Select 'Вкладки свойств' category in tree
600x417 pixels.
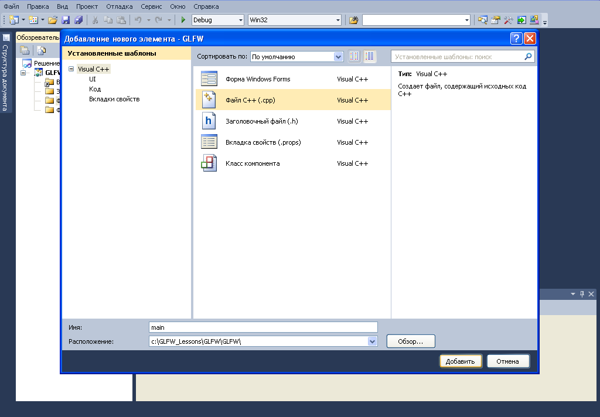[x=114, y=99]
